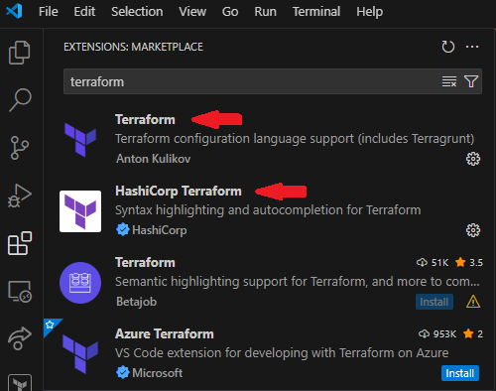This screenshot has height=391, width=496.
Task: Open the Terraform view icon at bottom of activity bar
Action: click(20, 383)
